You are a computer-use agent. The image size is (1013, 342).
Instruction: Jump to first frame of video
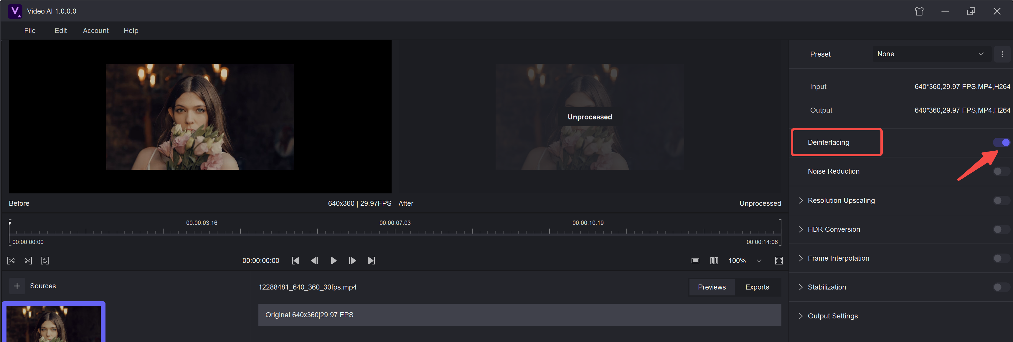point(296,261)
